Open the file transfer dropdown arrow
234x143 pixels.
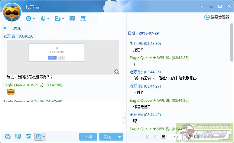click(x=63, y=18)
